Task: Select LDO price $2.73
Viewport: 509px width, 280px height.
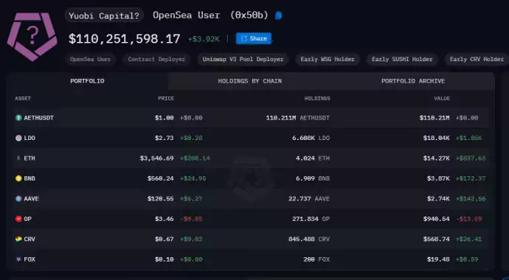Action: click(x=164, y=138)
